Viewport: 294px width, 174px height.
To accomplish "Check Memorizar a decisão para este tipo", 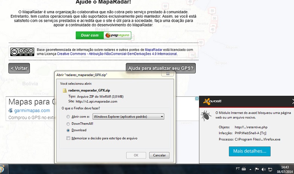I will click(x=68, y=138).
